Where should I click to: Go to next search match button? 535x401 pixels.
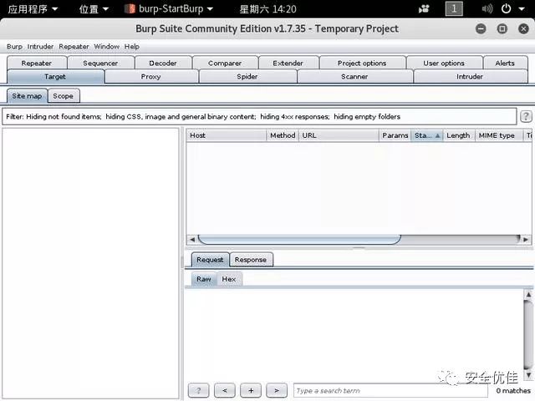277,390
